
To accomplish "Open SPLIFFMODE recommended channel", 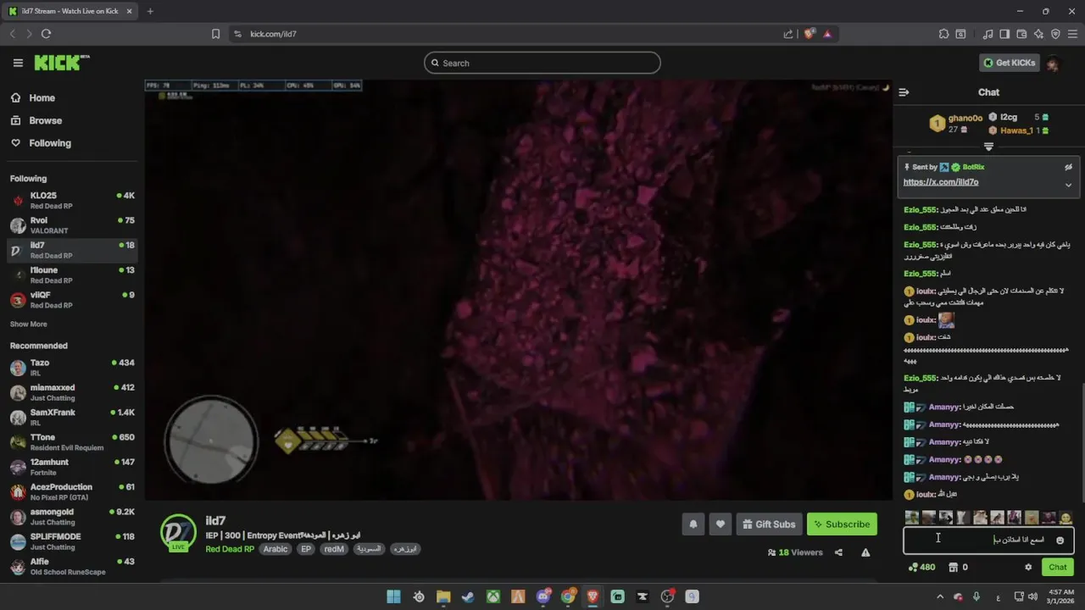I will (x=72, y=541).
